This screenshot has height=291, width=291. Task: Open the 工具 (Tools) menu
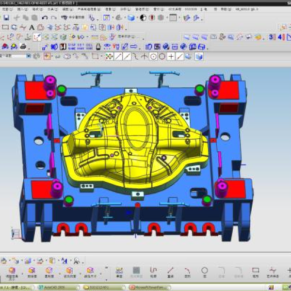click(x=53, y=9)
